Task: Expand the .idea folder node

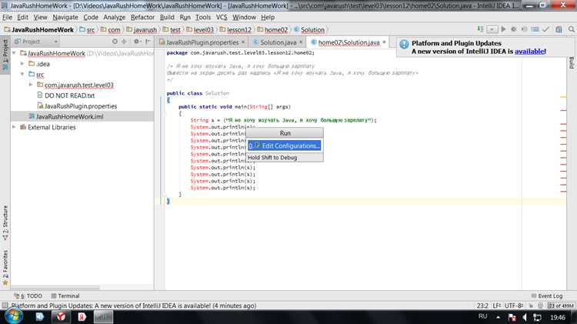Action: coord(22,64)
